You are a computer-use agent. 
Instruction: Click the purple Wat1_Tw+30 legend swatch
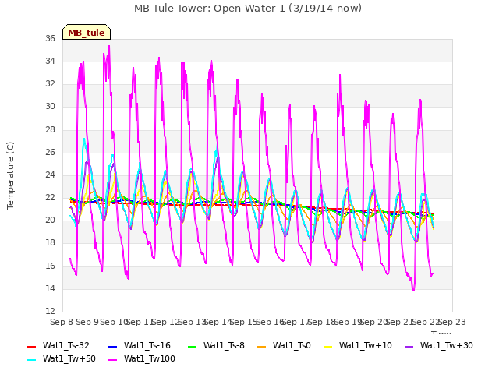click(409, 347)
